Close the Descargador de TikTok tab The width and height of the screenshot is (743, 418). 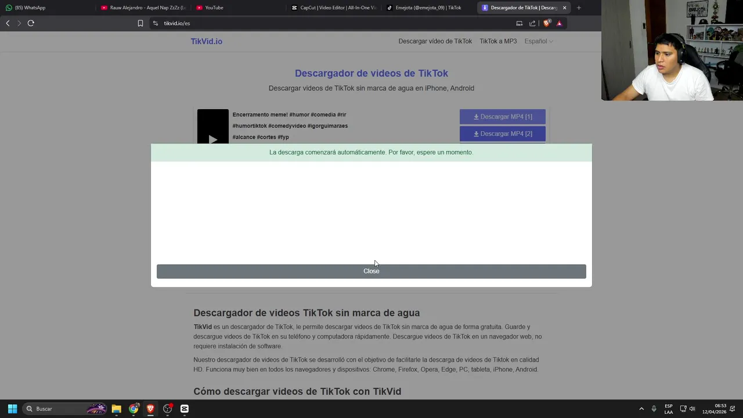click(x=564, y=8)
